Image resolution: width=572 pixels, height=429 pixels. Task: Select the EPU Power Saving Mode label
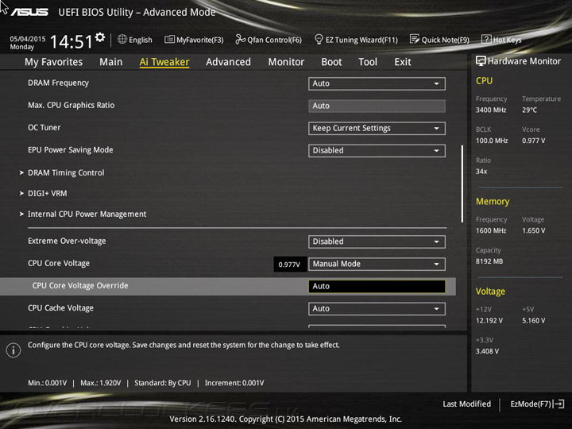[x=71, y=150]
